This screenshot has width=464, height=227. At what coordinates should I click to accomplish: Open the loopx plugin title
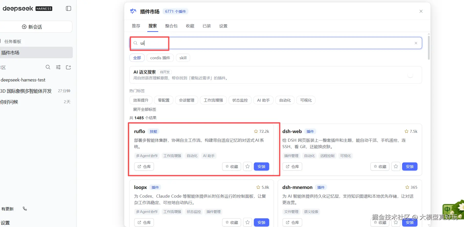click(x=140, y=187)
